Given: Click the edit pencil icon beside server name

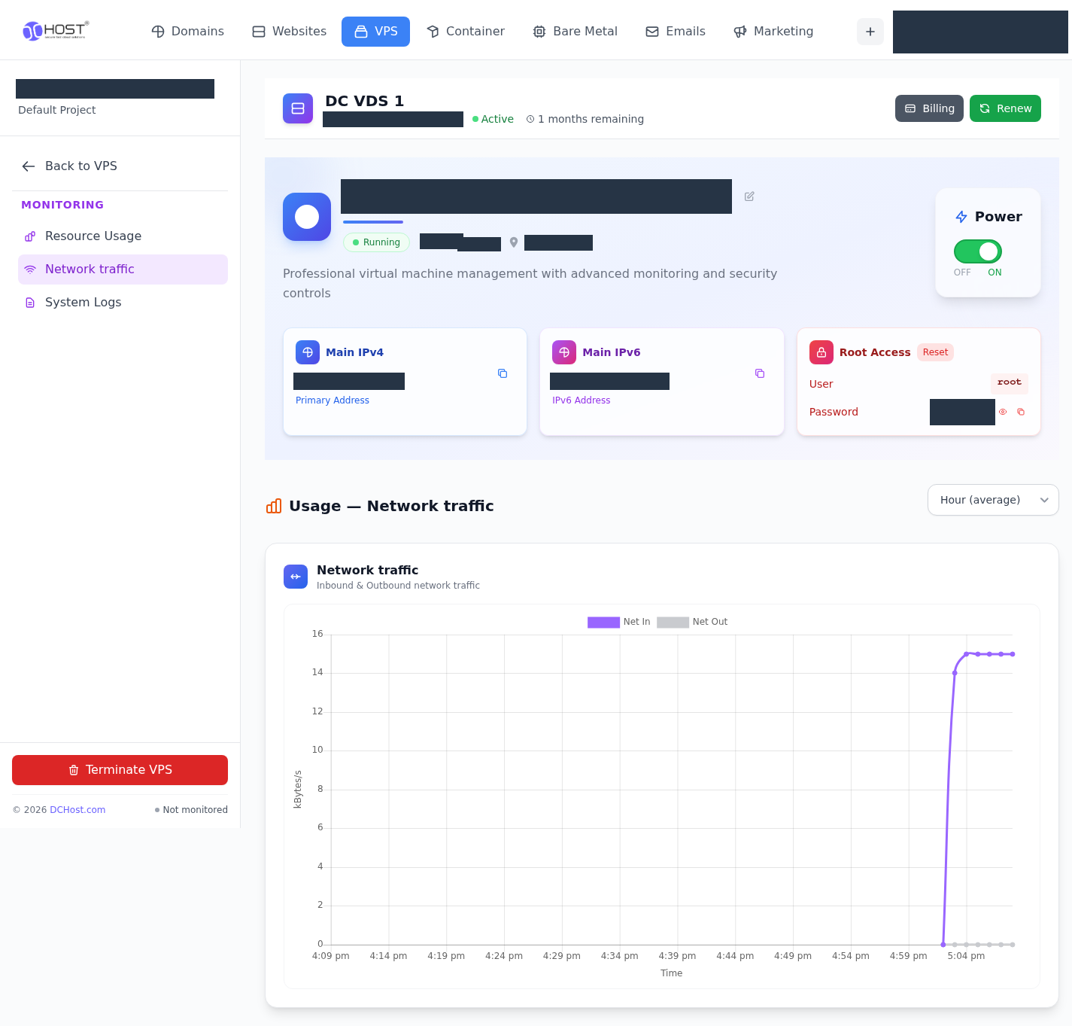Looking at the screenshot, I should [x=749, y=196].
